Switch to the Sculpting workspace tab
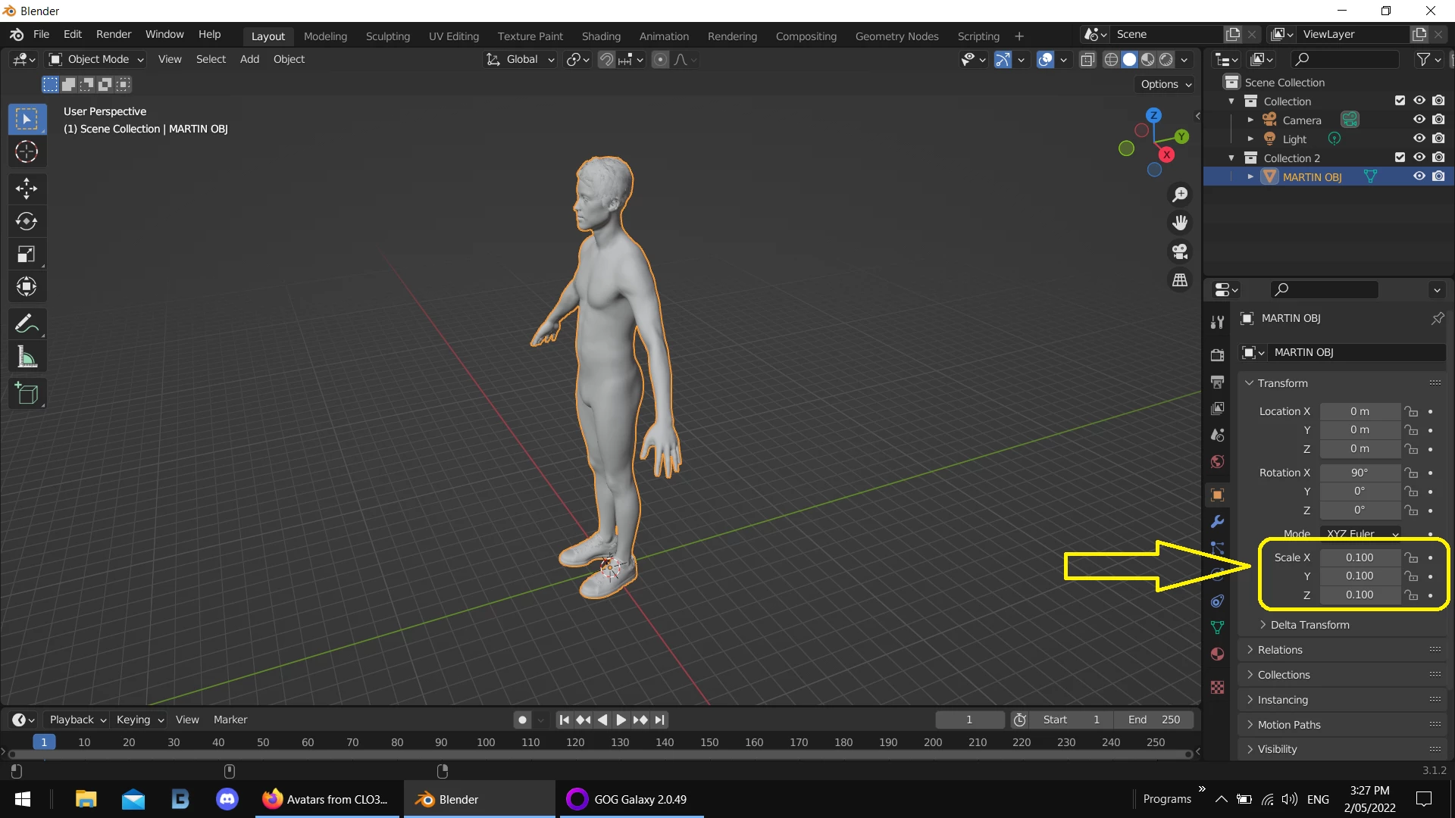 tap(387, 36)
